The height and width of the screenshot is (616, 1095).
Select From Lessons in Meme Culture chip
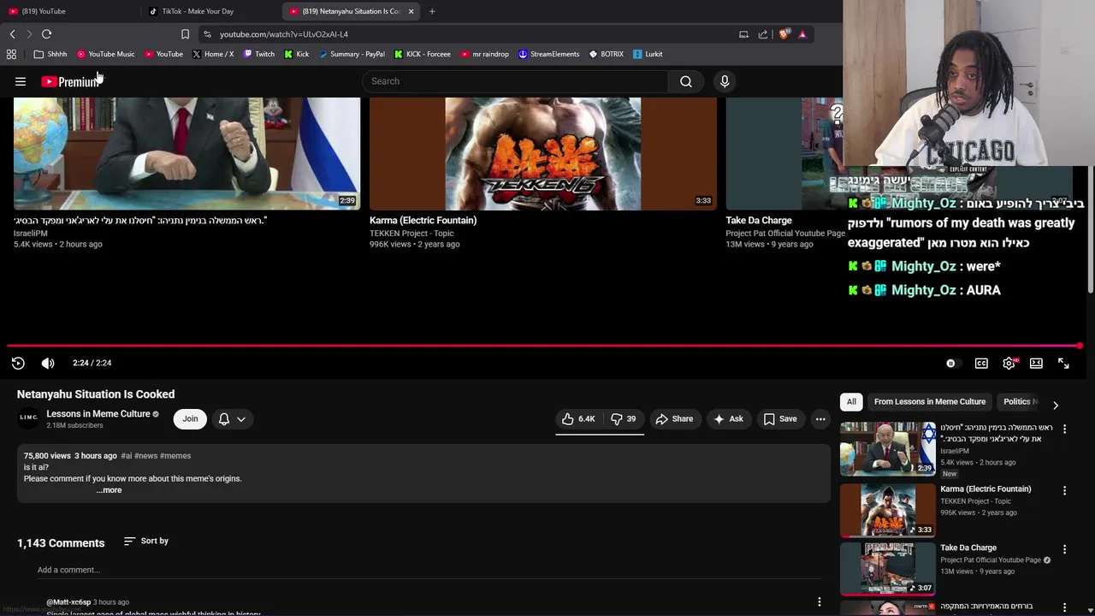pyautogui.click(x=930, y=401)
